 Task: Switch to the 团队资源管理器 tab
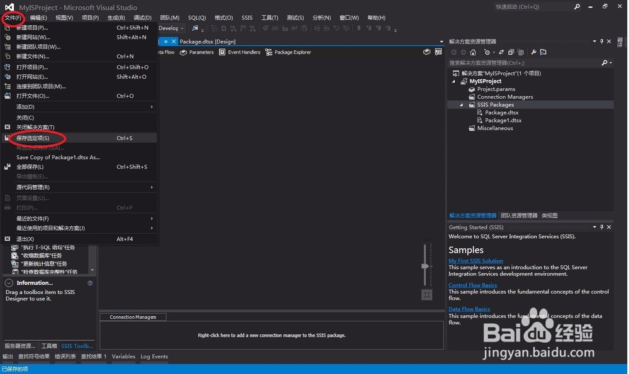[519, 216]
